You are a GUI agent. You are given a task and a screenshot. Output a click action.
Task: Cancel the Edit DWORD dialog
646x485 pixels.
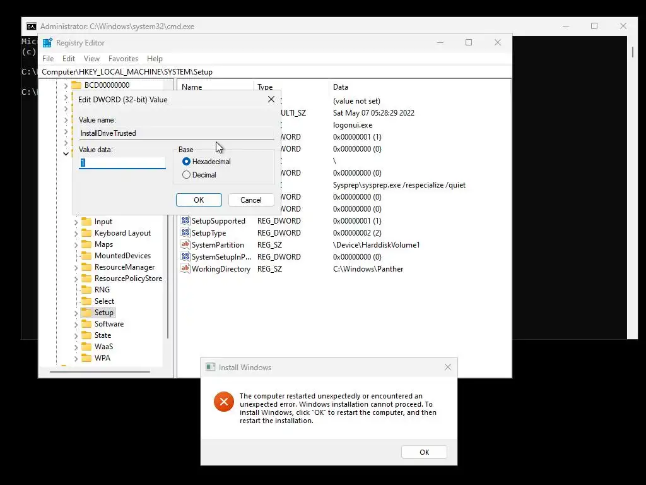click(x=251, y=200)
